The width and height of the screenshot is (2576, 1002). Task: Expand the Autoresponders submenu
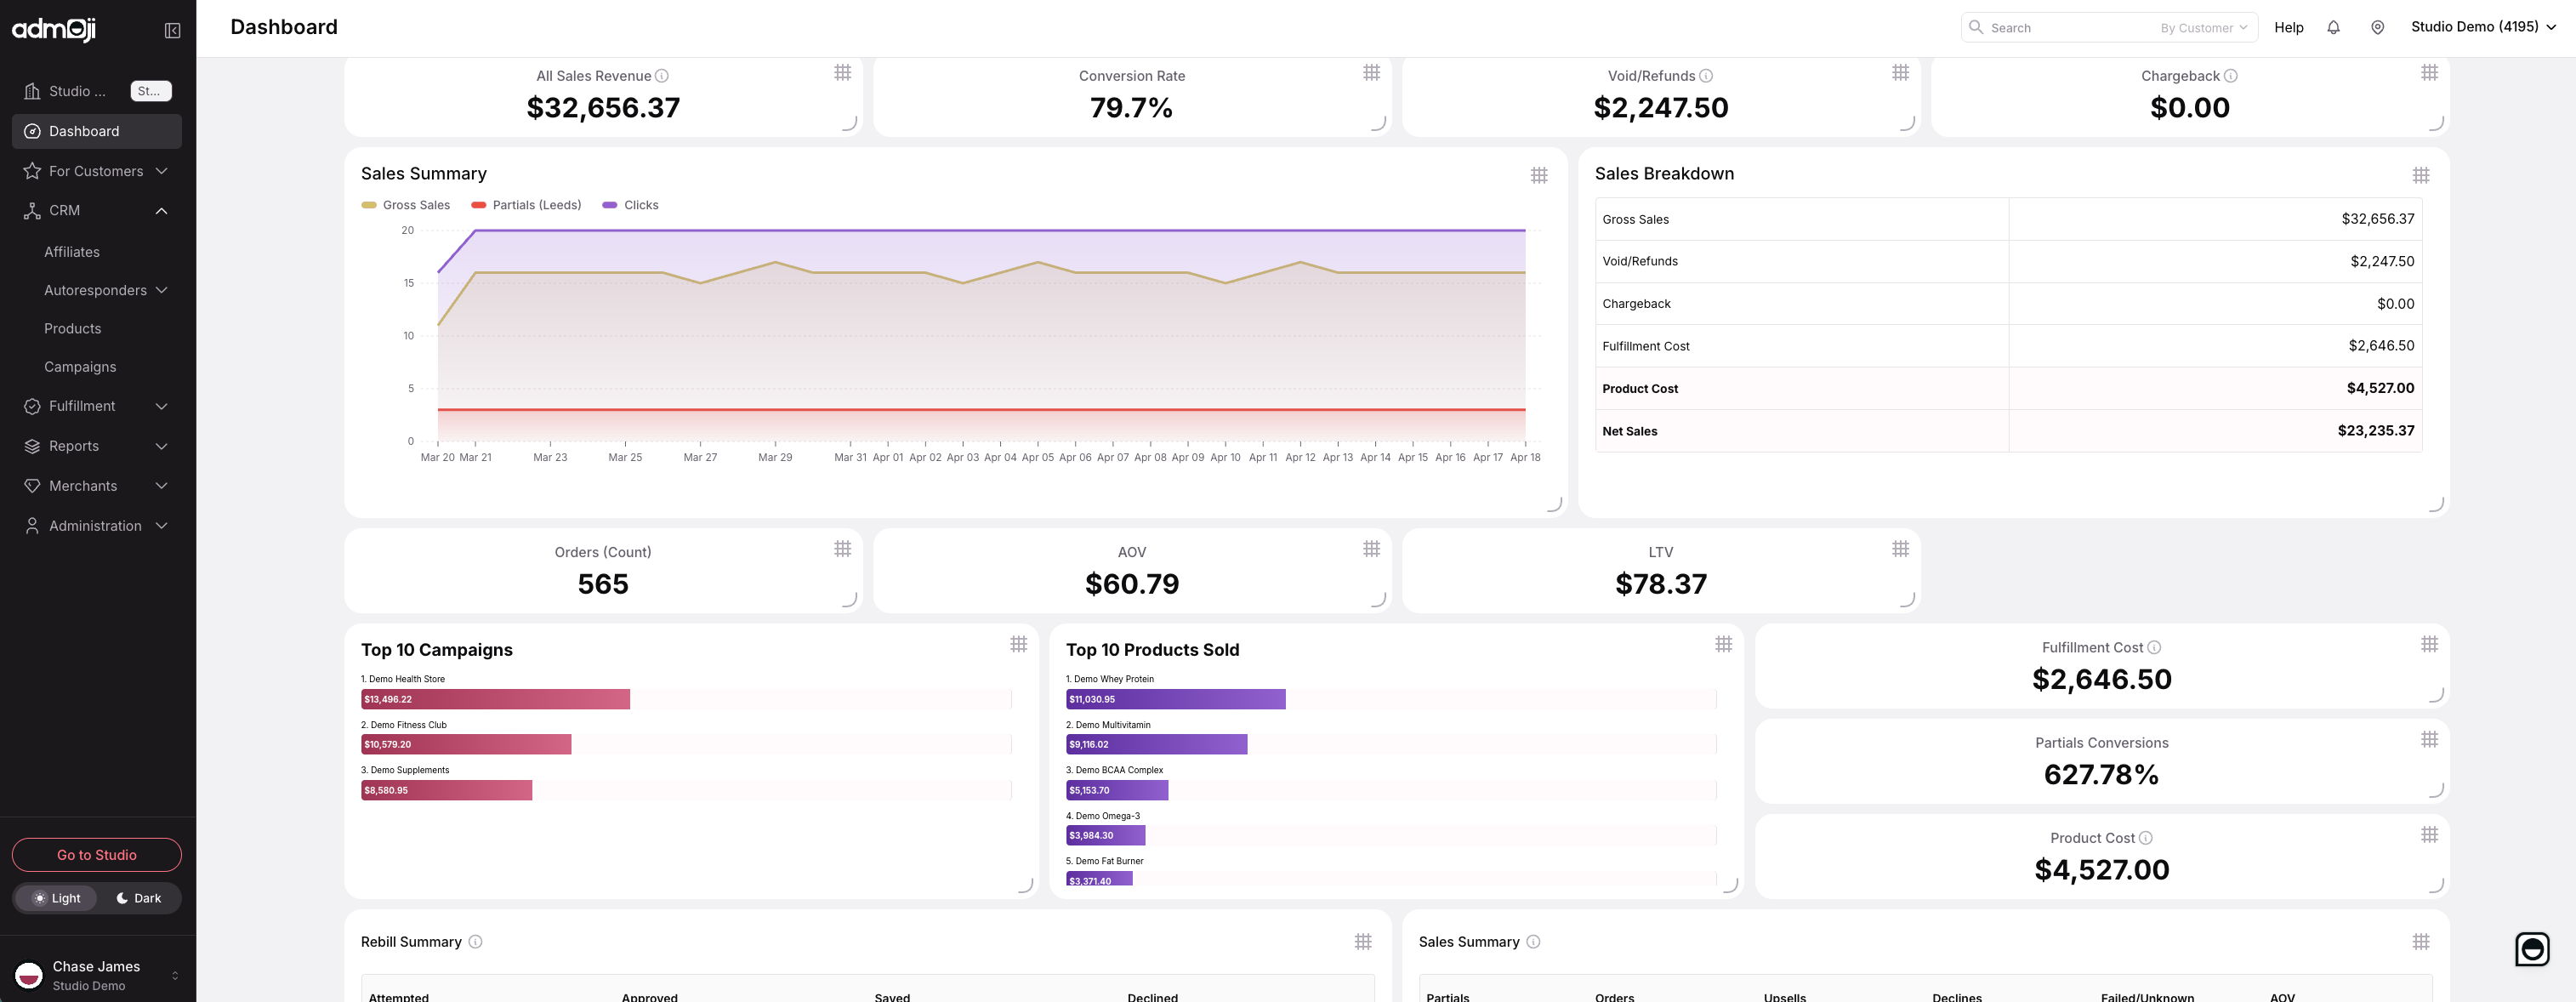pyautogui.click(x=106, y=290)
